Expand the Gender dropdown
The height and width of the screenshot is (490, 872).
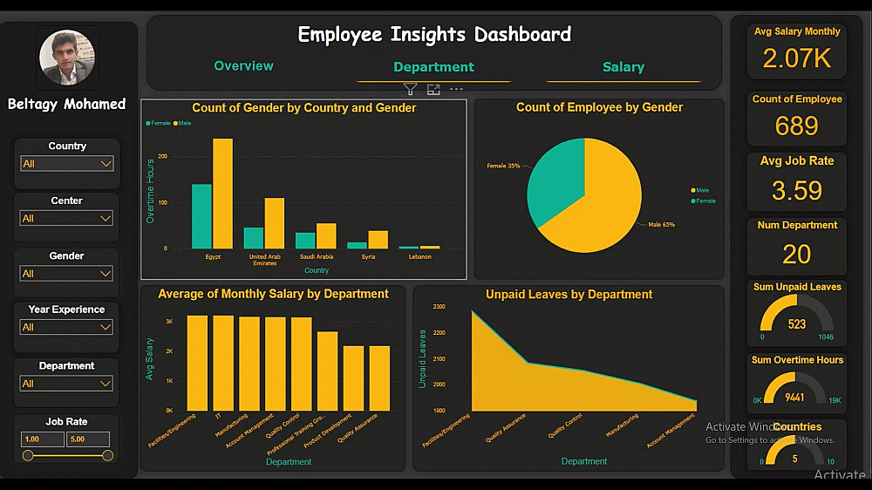66,273
